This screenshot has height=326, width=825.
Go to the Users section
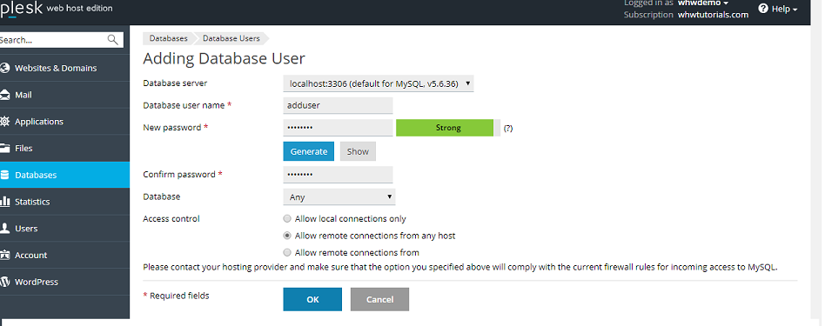[x=26, y=228]
